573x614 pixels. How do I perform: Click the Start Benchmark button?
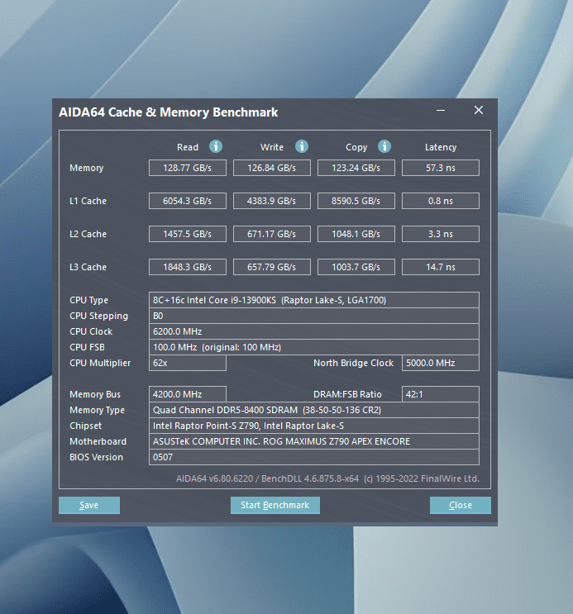click(x=275, y=505)
